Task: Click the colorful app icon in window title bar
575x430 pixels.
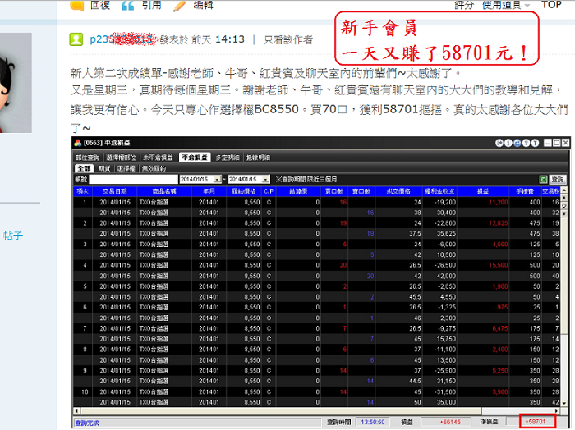Action: (78, 143)
